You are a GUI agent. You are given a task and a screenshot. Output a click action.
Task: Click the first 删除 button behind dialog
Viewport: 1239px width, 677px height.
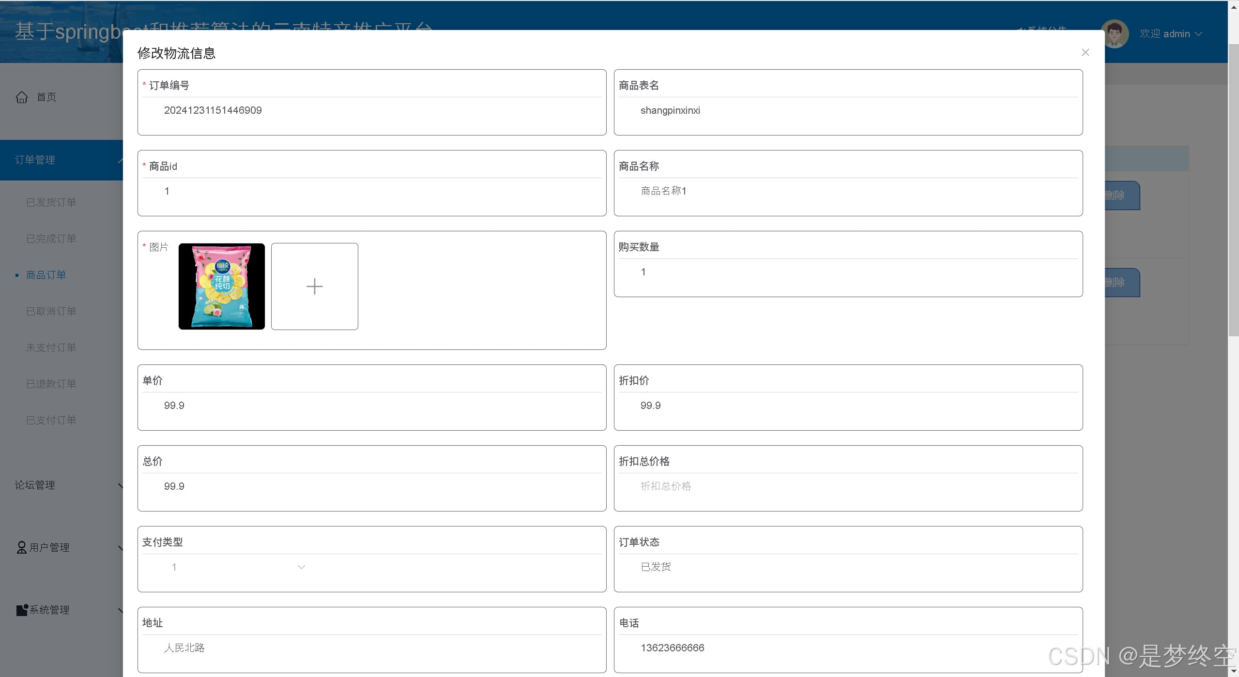[x=1122, y=196]
